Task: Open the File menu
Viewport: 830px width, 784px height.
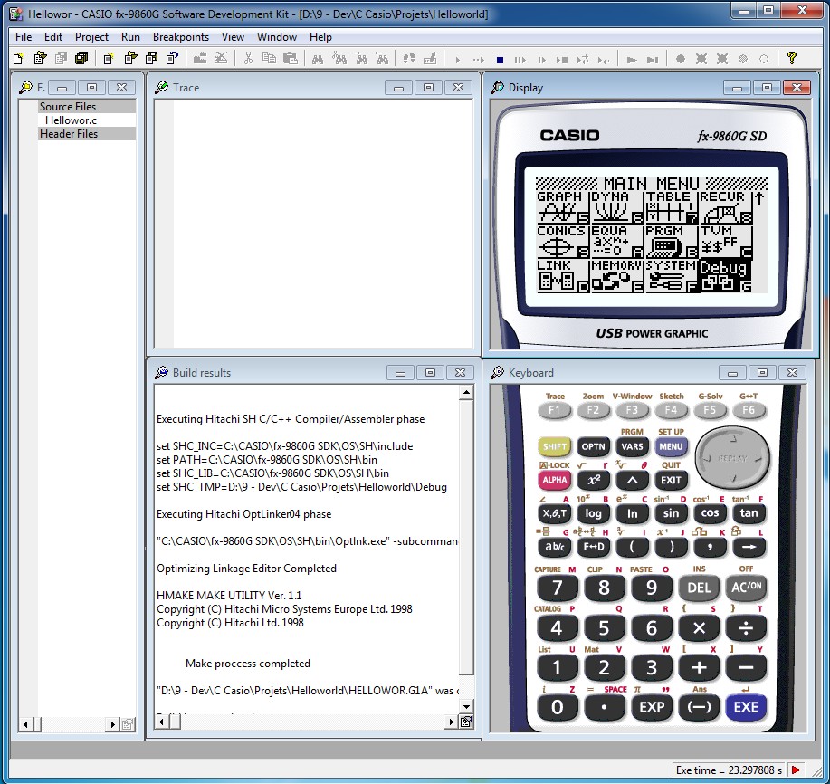Action: coord(24,37)
